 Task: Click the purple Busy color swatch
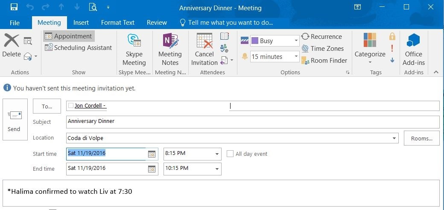tap(255, 41)
